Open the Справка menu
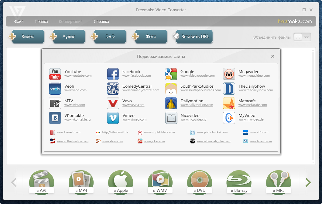 click(101, 22)
